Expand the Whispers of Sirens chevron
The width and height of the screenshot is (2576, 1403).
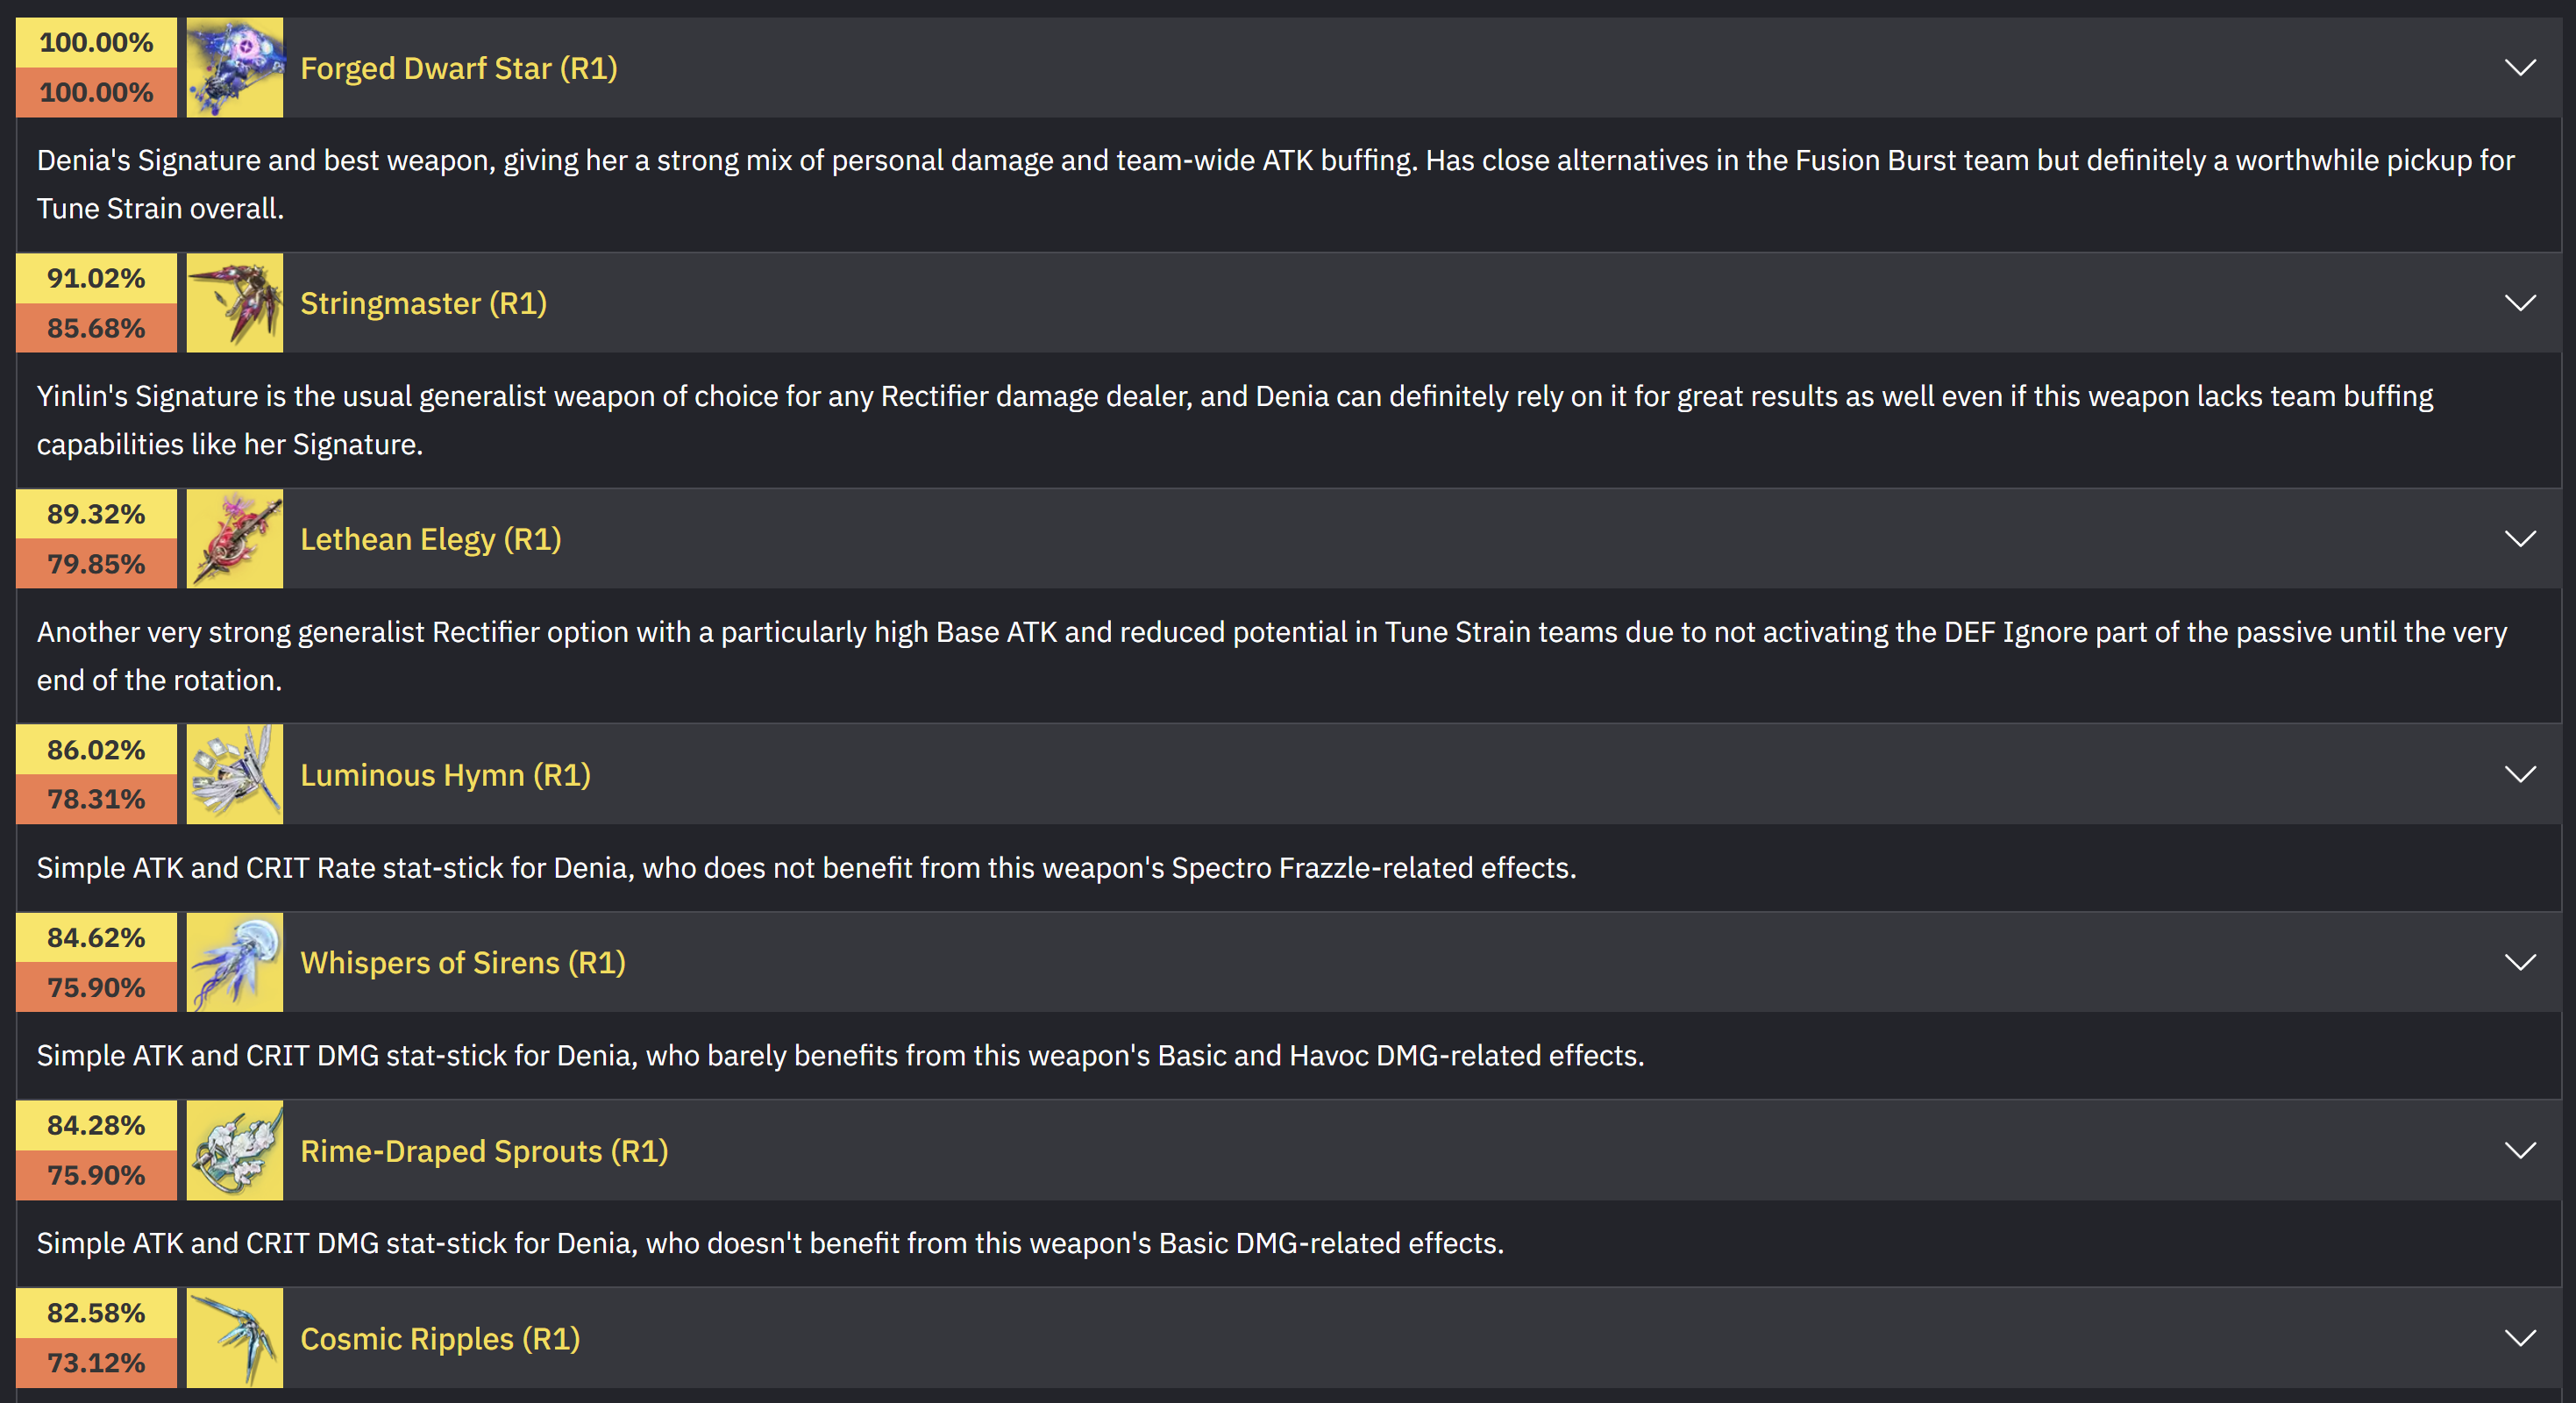click(2520, 962)
